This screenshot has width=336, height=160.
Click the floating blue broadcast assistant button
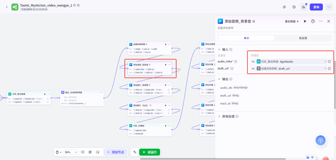(x=320, y=140)
